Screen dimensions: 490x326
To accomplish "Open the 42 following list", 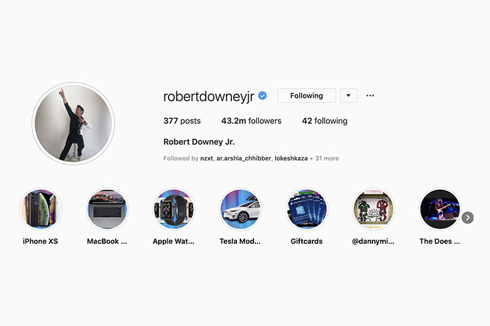I will 325,121.
